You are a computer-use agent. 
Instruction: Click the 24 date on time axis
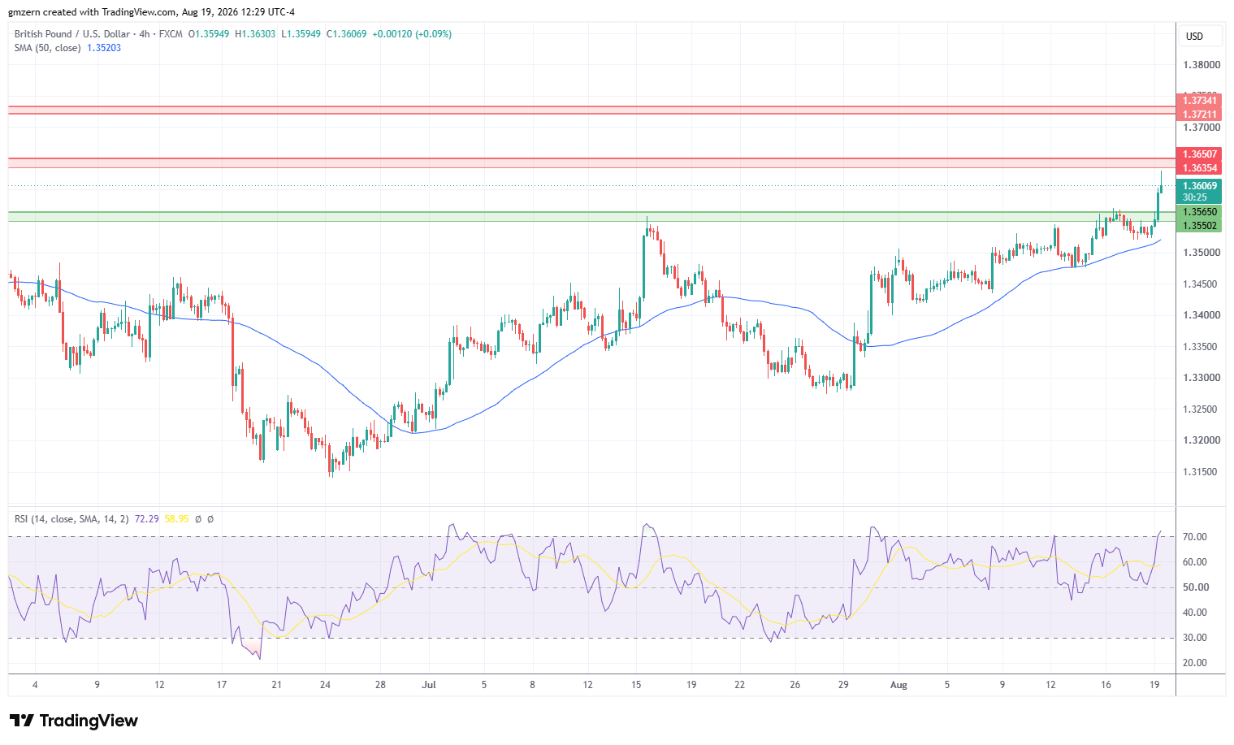(325, 685)
